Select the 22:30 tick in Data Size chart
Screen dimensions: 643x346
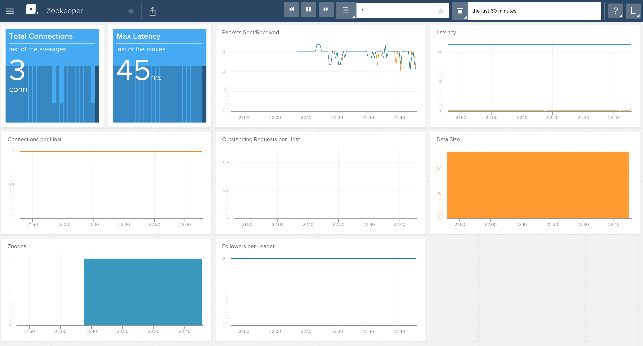click(583, 224)
